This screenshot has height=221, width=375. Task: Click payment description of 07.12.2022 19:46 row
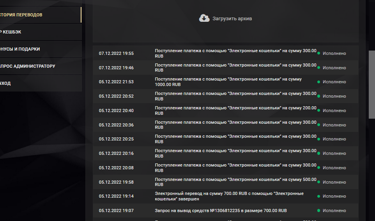click(x=235, y=68)
